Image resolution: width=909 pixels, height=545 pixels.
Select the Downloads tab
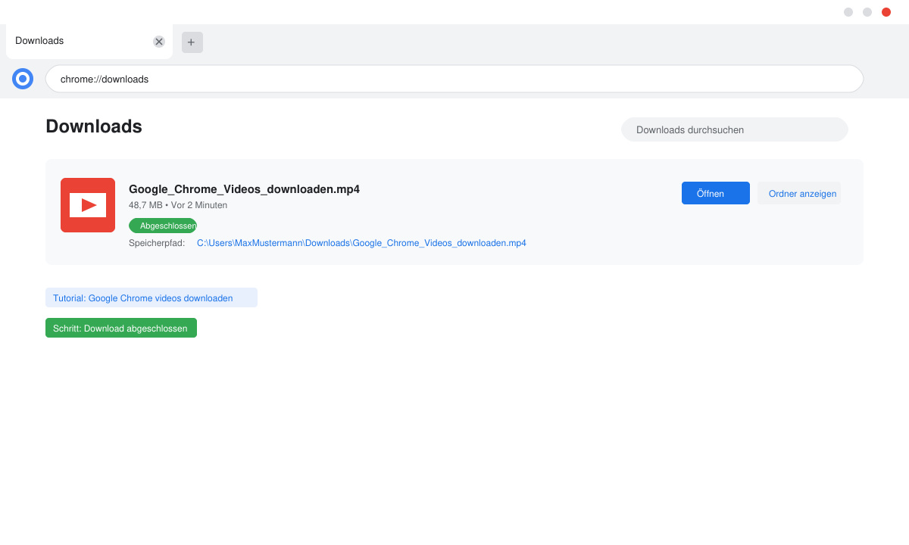(89, 42)
